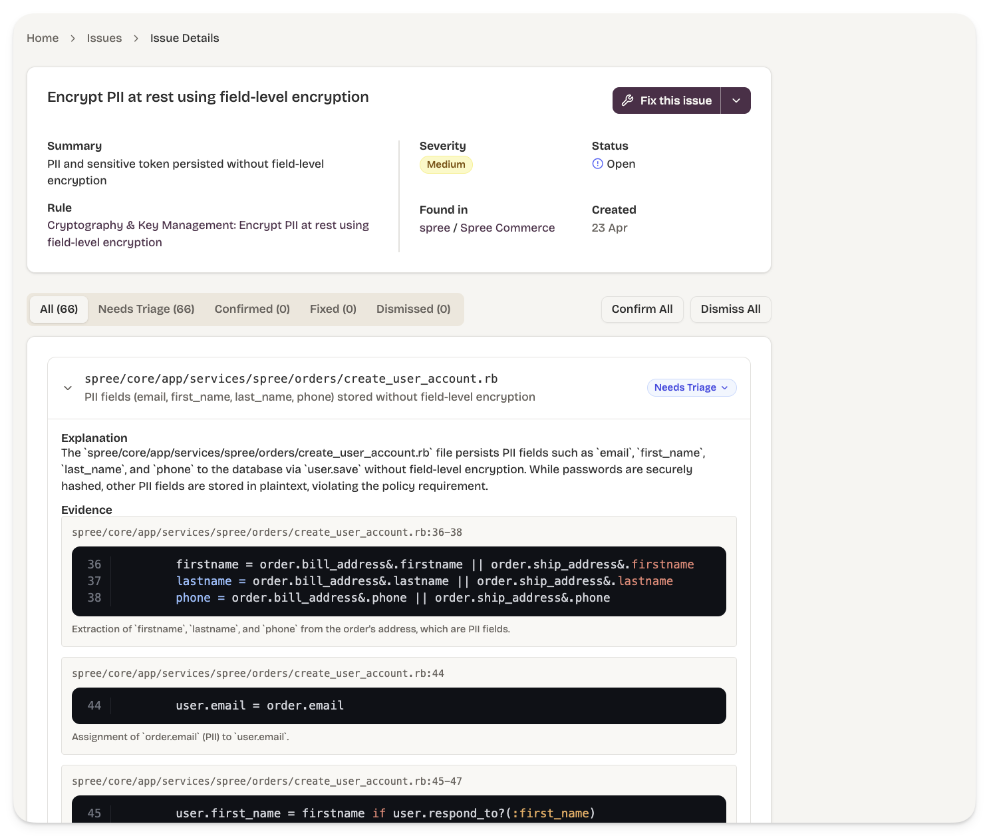Image resolution: width=989 pixels, height=836 pixels.
Task: Switch to the Dismissed (0) tab
Action: (414, 309)
